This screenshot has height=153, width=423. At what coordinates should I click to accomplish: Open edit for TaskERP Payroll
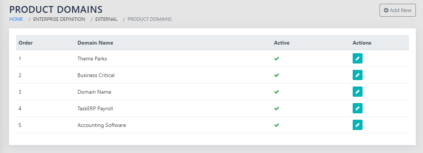tap(357, 108)
